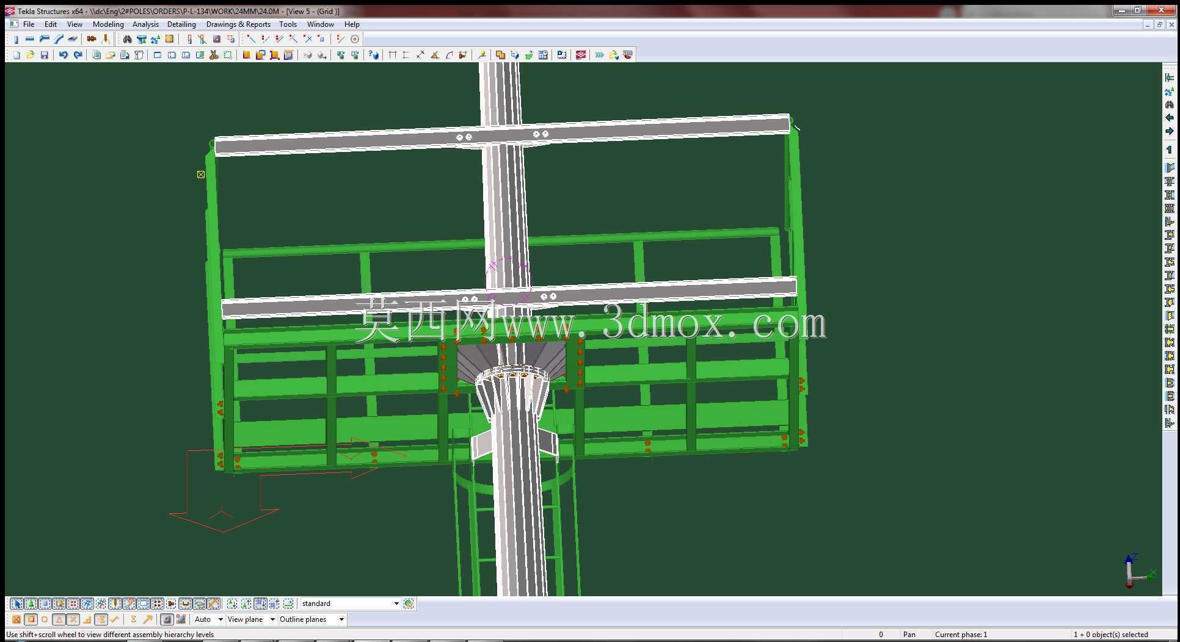The height and width of the screenshot is (642, 1180).
Task: Click 'Pan' indicator in status bar
Action: (x=909, y=635)
